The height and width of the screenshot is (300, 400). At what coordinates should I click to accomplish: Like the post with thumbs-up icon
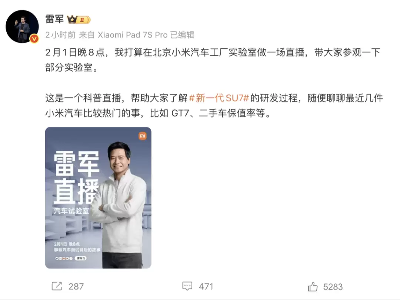click(x=313, y=286)
